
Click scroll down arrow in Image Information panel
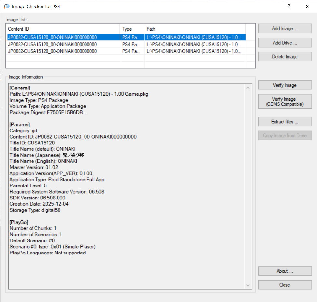click(248, 285)
